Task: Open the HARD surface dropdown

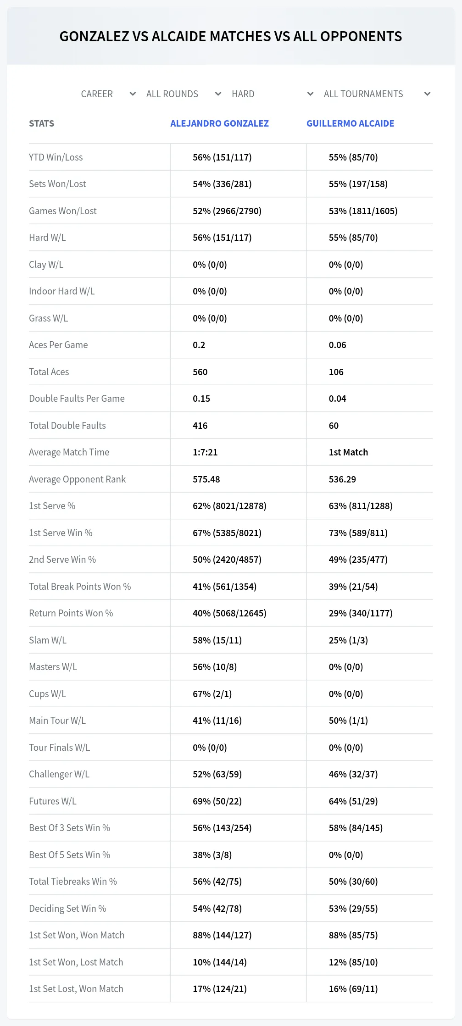Action: click(272, 94)
